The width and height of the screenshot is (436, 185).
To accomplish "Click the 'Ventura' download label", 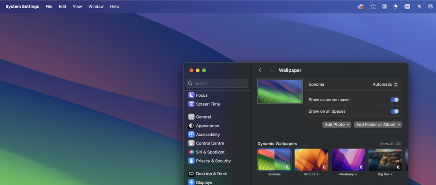I will 311,174.
